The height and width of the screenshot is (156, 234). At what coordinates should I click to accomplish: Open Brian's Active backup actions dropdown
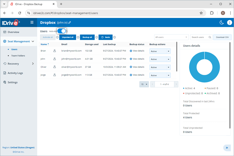pos(160,51)
